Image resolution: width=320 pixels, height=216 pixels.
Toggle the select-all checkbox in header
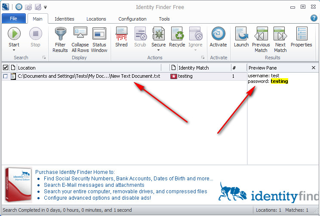click(6, 67)
